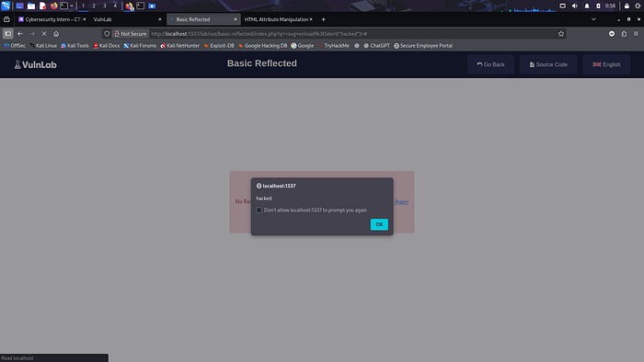The image size is (644, 362).
Task: Open the ChatGPT bookmark
Action: (x=376, y=46)
